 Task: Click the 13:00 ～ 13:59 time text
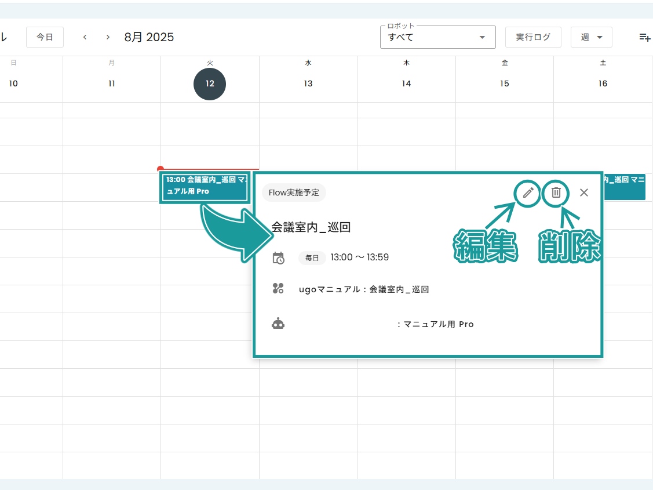coord(359,257)
